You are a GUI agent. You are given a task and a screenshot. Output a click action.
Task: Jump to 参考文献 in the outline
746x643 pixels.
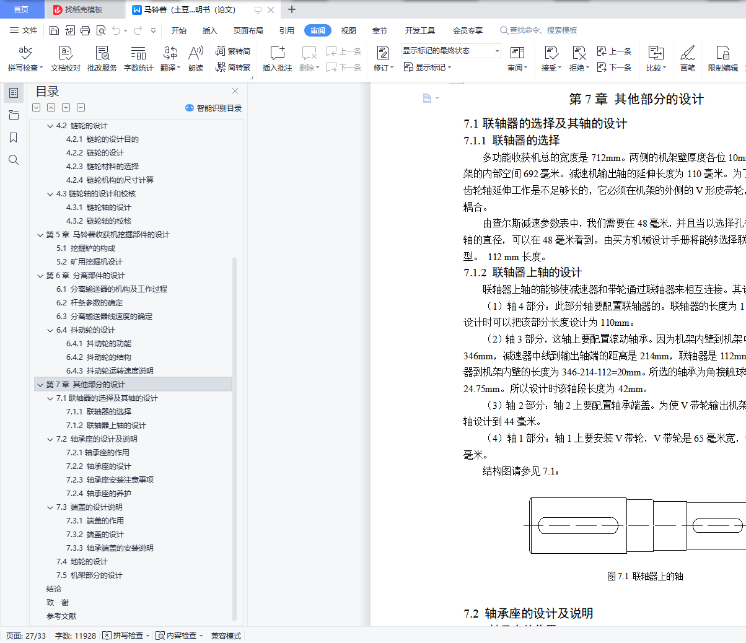click(x=61, y=616)
